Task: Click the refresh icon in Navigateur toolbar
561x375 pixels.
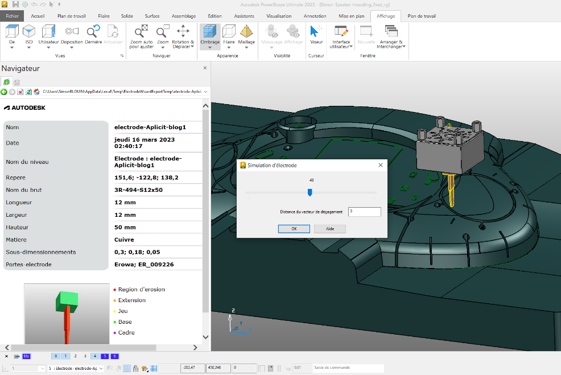Action: click(28, 92)
